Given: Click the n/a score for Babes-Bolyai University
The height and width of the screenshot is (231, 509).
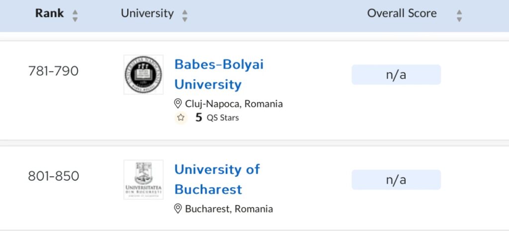Looking at the screenshot, I should click(x=396, y=75).
